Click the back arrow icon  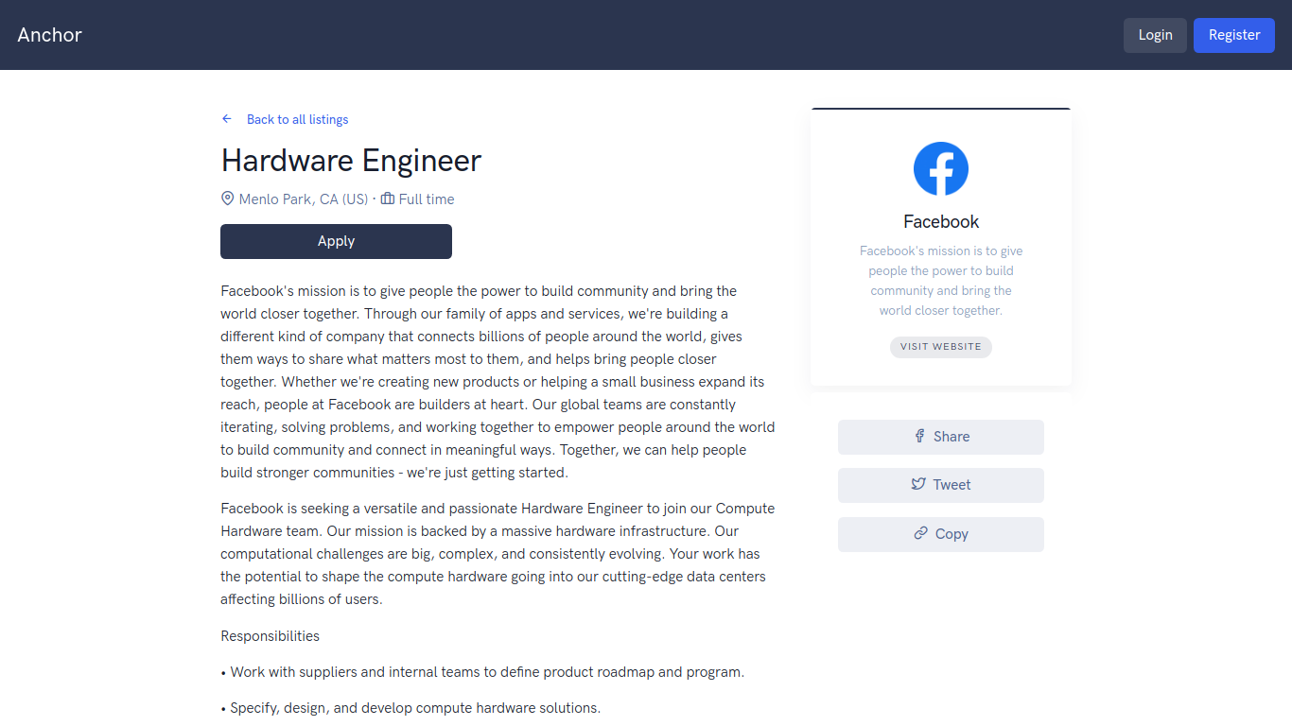(227, 119)
